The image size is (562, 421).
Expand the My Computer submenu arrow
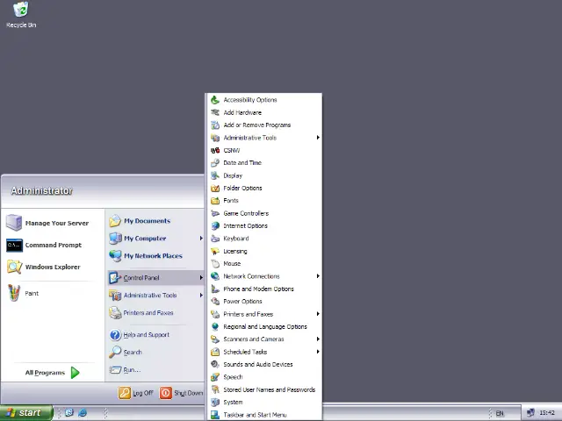[201, 239]
